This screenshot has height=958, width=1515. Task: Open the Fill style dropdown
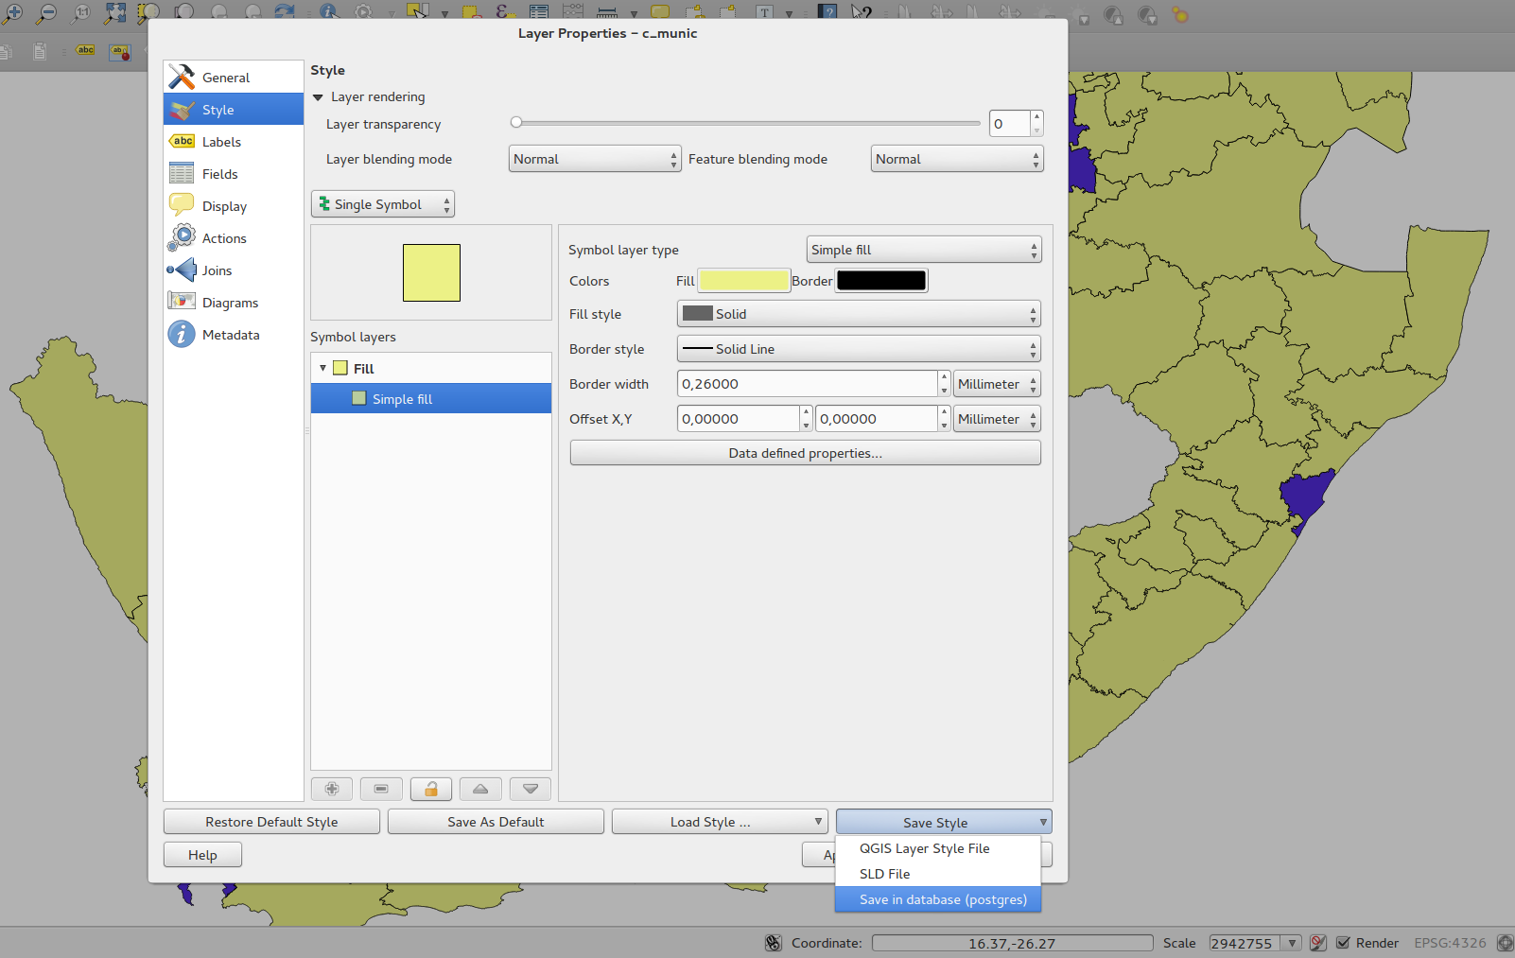click(859, 314)
